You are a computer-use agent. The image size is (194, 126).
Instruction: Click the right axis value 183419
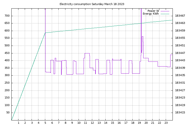(180, 105)
